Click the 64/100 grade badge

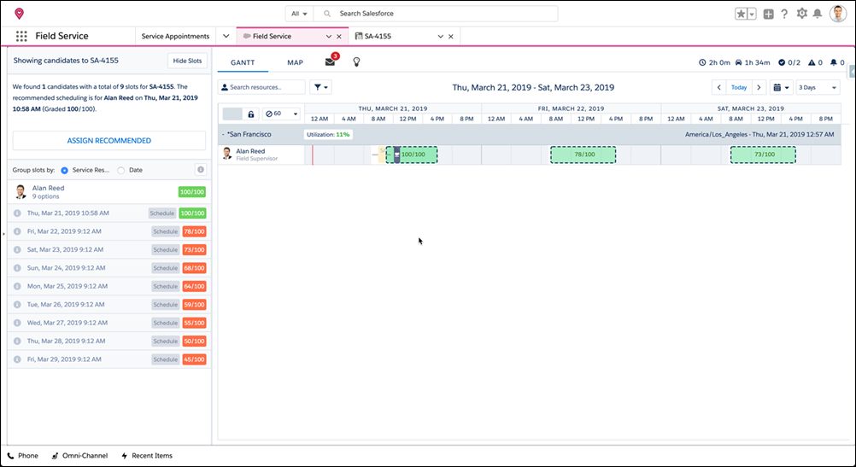(194, 286)
